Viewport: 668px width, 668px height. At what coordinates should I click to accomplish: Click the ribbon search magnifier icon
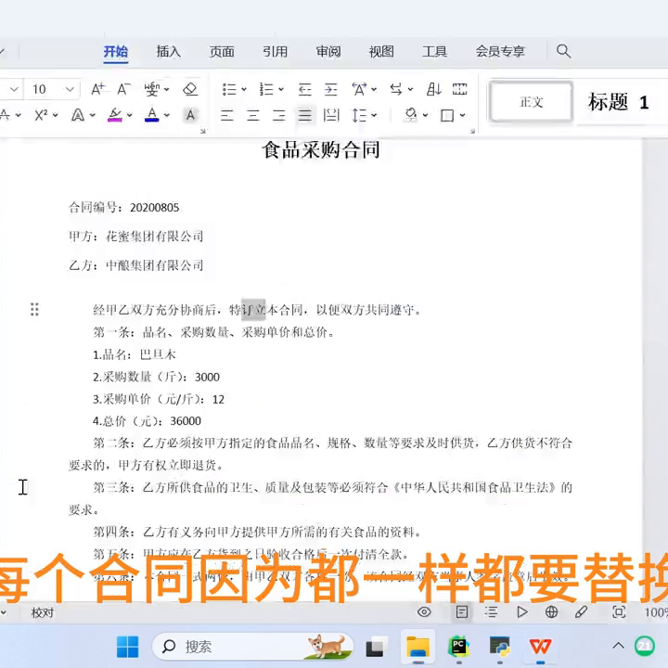(x=564, y=51)
